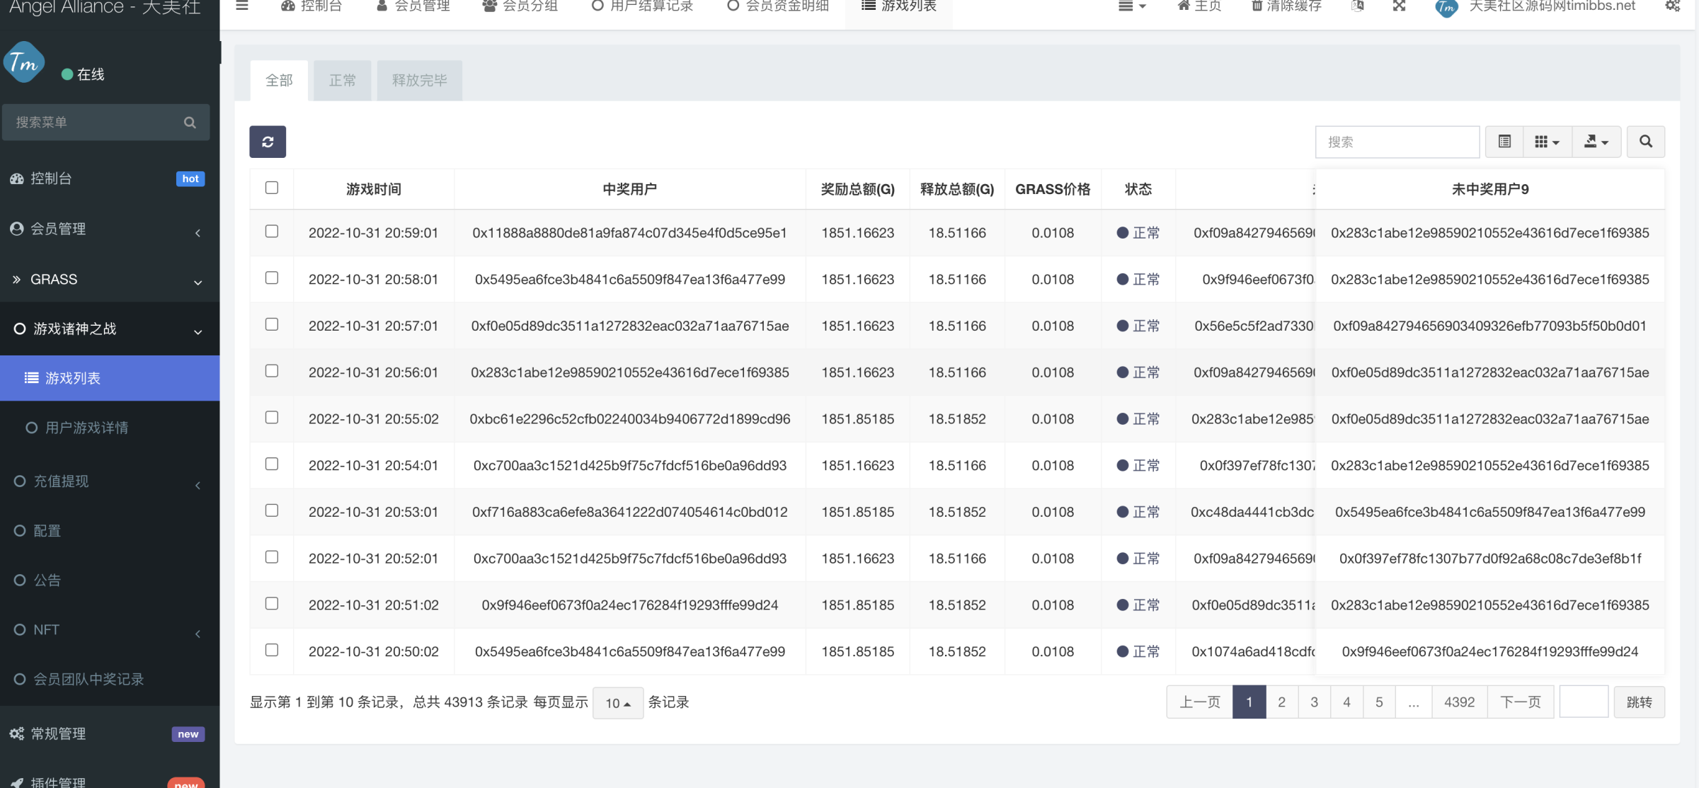Viewport: 1699px width, 788px height.
Task: Open the page size dropdown showing 10
Action: point(617,703)
